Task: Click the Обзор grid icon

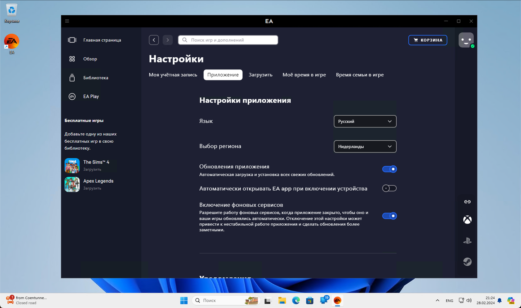Action: (x=72, y=59)
